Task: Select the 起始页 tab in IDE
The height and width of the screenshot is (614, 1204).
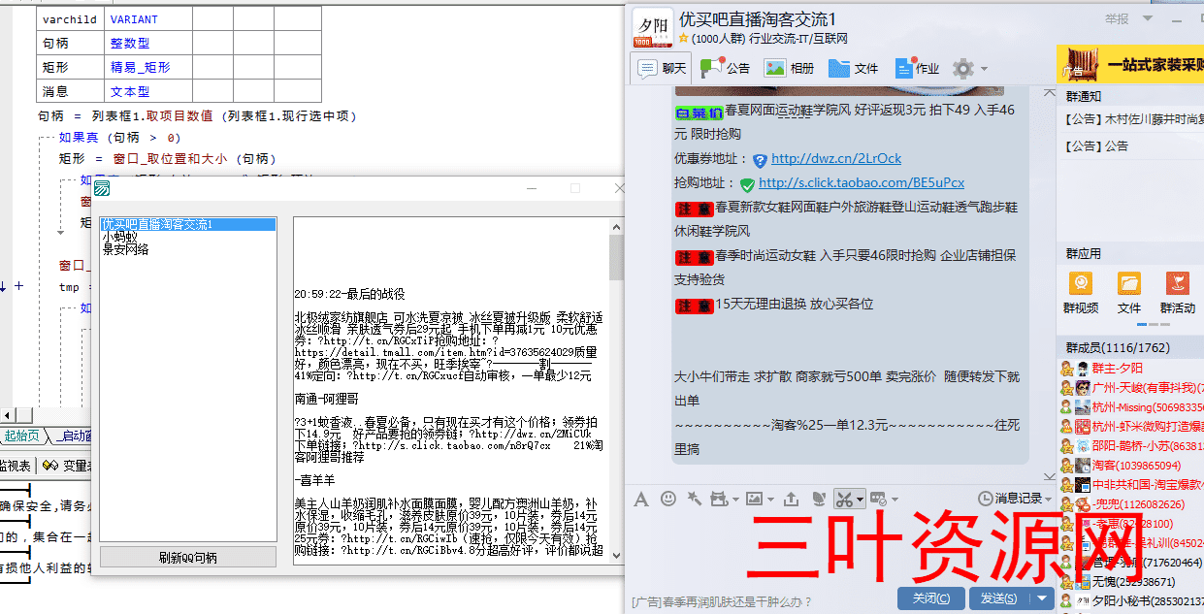Action: coord(23,436)
